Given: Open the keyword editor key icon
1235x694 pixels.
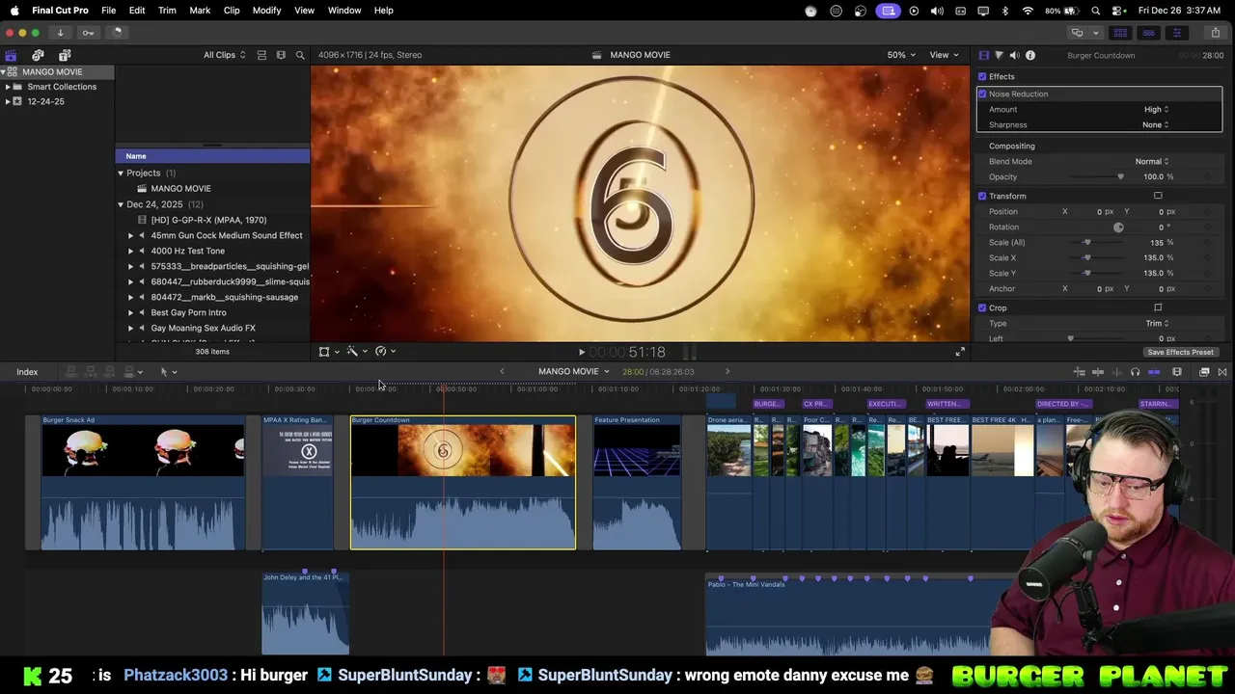Looking at the screenshot, I should (x=88, y=32).
